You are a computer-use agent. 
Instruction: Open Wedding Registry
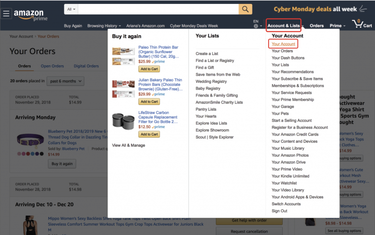click(x=211, y=81)
